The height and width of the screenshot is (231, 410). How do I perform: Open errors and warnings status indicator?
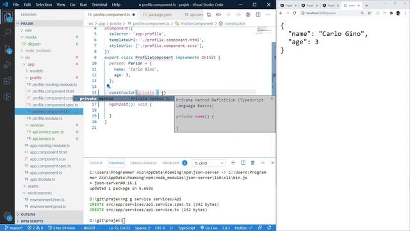click(x=35, y=228)
